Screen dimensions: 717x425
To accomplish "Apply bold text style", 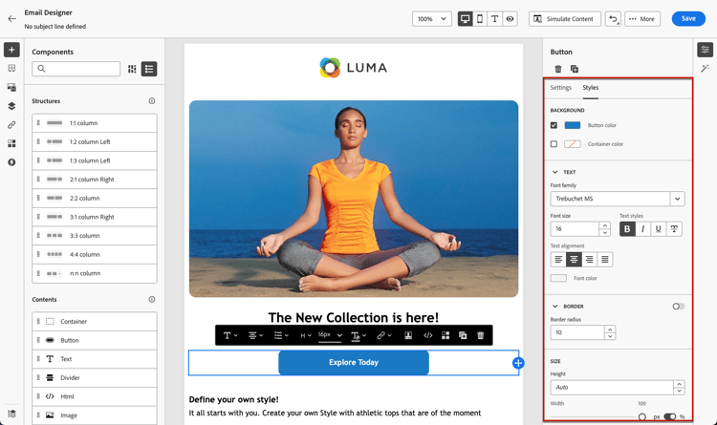I will [627, 229].
